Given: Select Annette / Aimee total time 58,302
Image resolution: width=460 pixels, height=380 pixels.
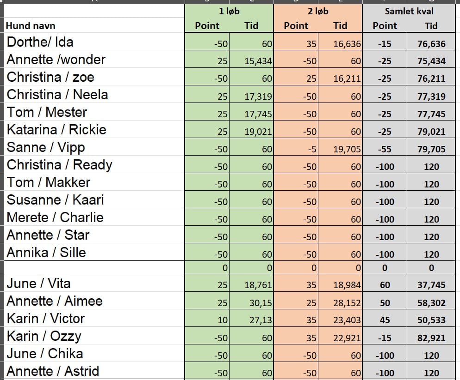Looking at the screenshot, I should pos(431,301).
